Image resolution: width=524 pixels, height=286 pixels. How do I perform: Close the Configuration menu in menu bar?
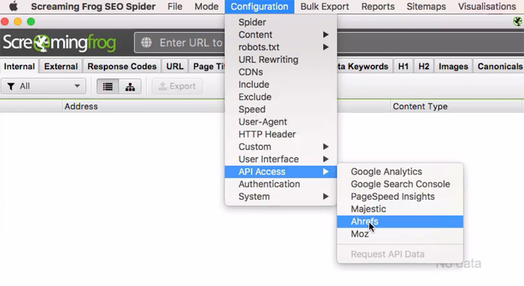(x=259, y=7)
